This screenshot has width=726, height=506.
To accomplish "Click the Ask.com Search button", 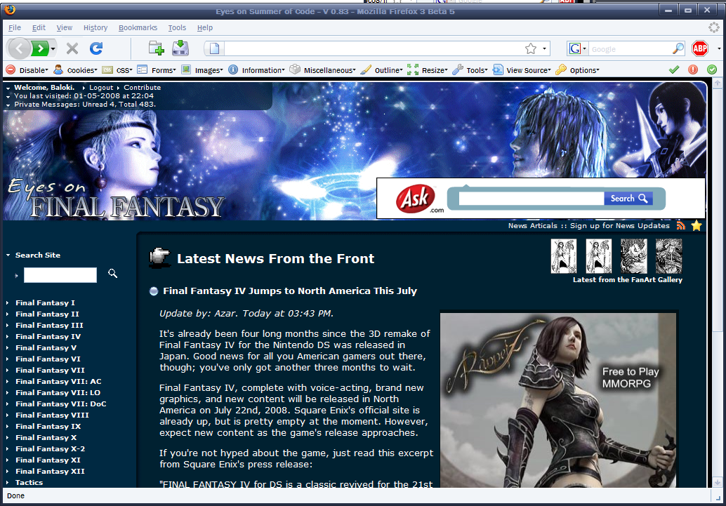I will click(628, 199).
